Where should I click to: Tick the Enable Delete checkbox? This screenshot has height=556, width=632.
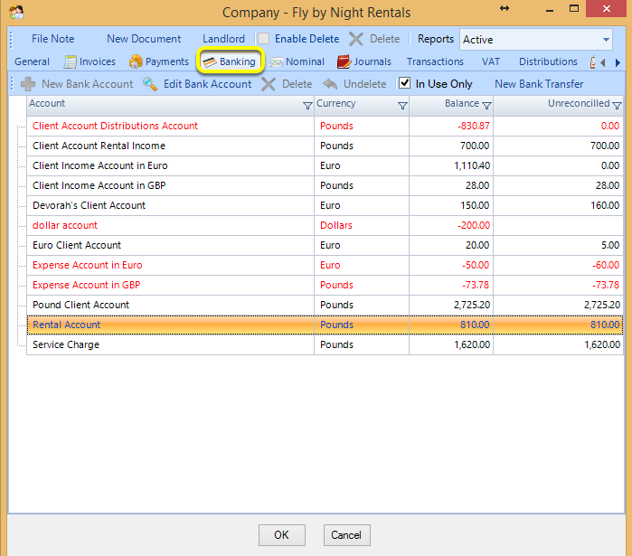[x=264, y=39]
